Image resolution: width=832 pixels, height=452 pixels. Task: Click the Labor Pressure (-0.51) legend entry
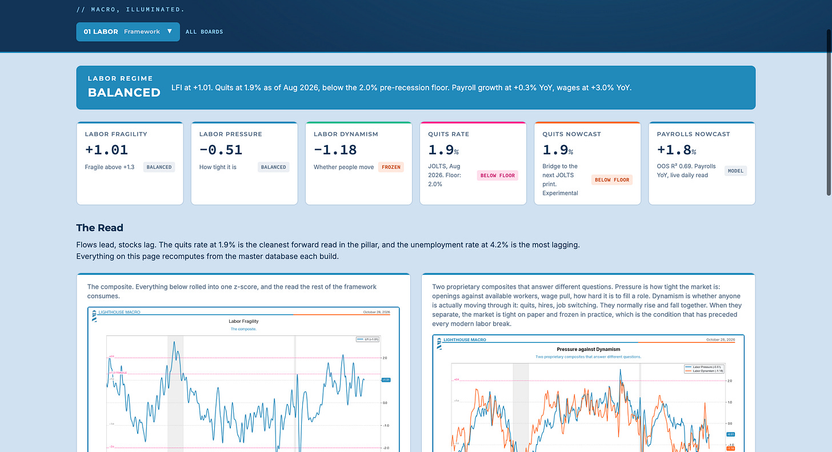(703, 366)
